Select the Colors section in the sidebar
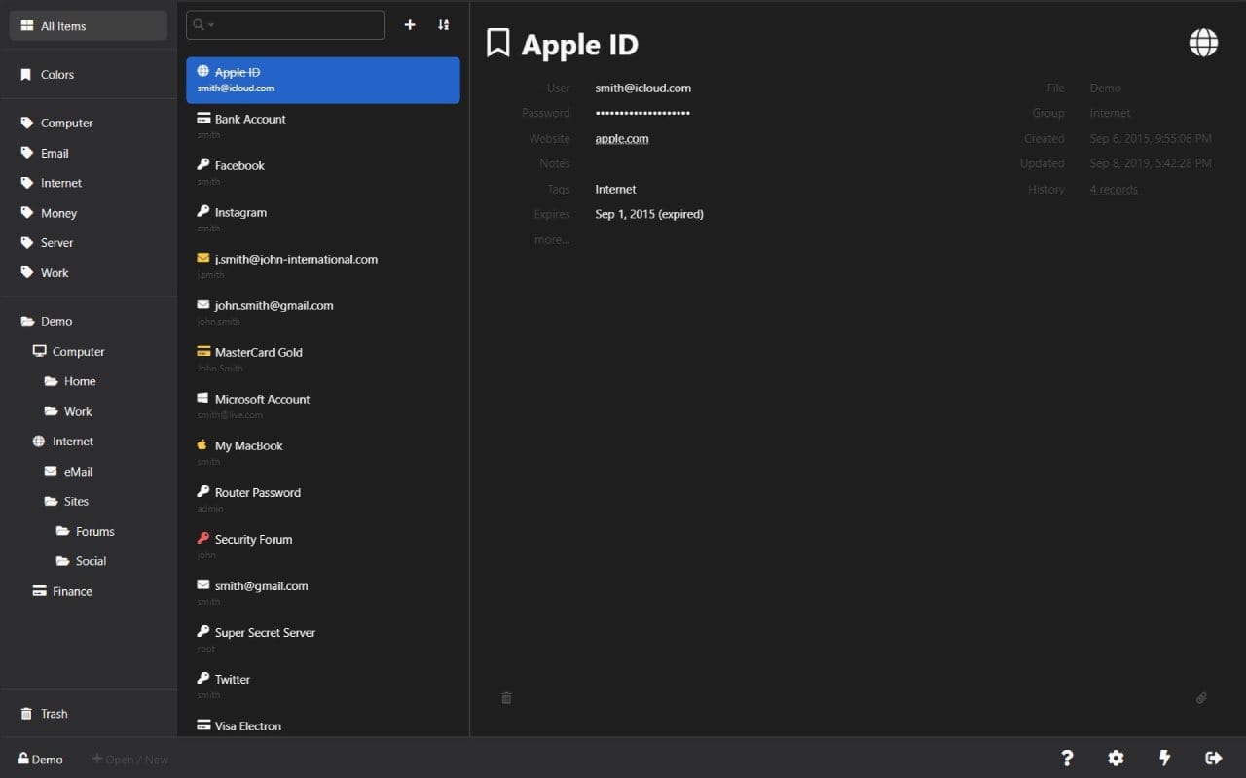 [58, 74]
